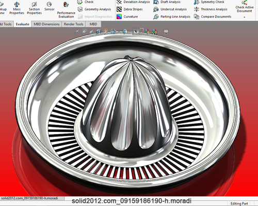The width and height of the screenshot is (258, 206).
Task: Open Edit Appearance color ball icon
Action: click(x=147, y=31)
